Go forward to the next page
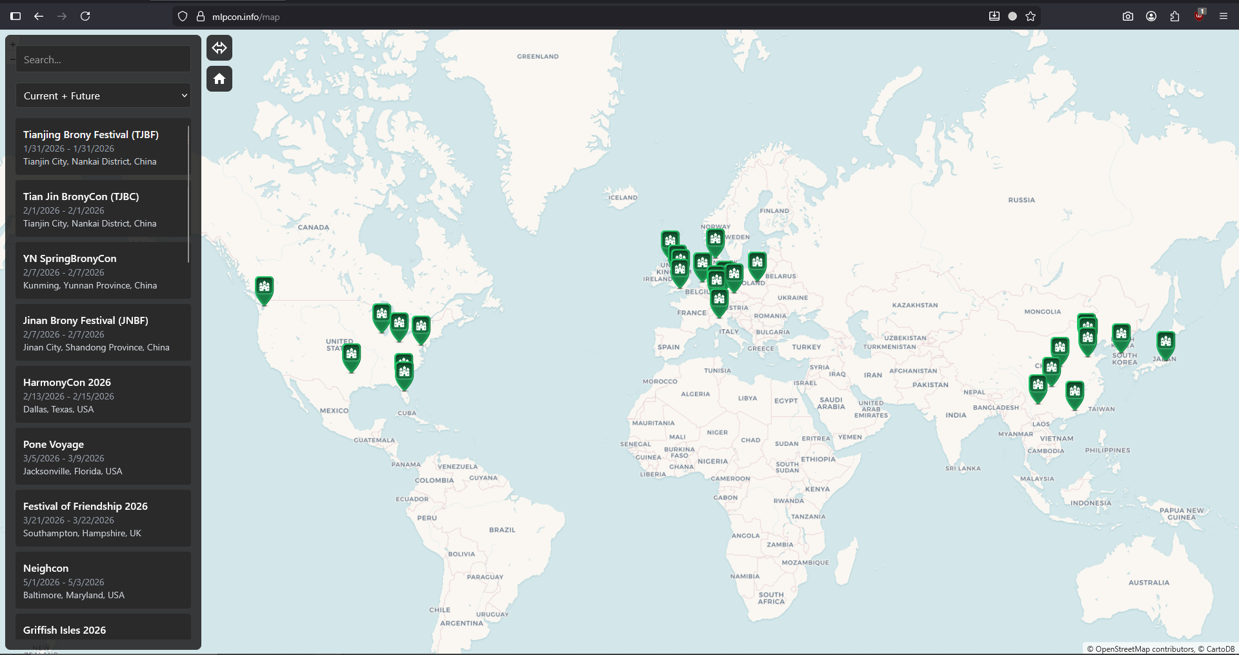This screenshot has height=655, width=1239. coord(62,16)
